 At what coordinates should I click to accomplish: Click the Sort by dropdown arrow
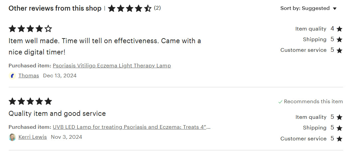[x=335, y=9]
